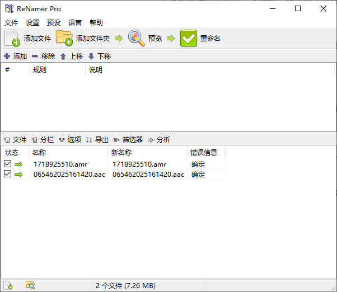Open the 分栏 columns dropdown
This screenshot has height=292, width=337.
[43, 140]
